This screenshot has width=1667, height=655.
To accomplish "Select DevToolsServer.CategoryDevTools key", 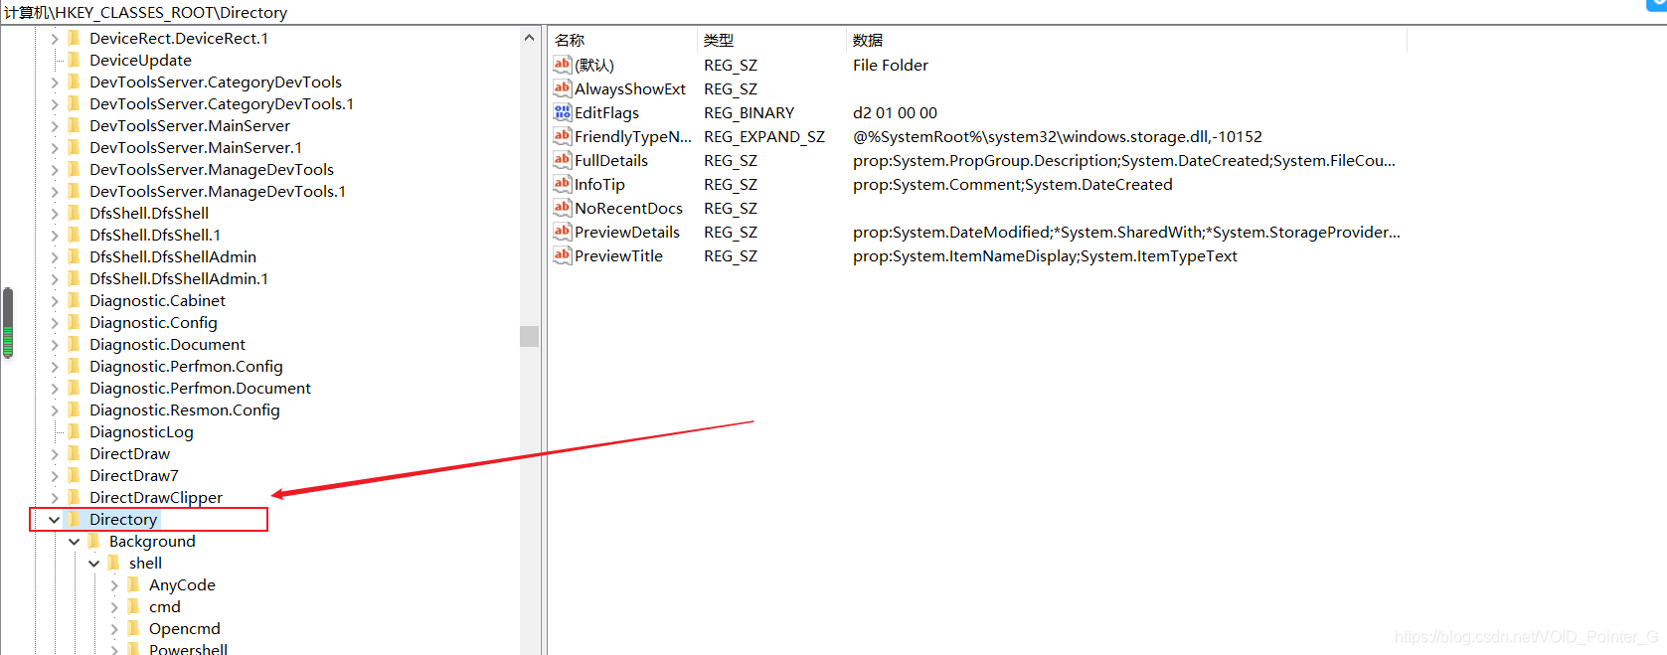I will coord(216,82).
